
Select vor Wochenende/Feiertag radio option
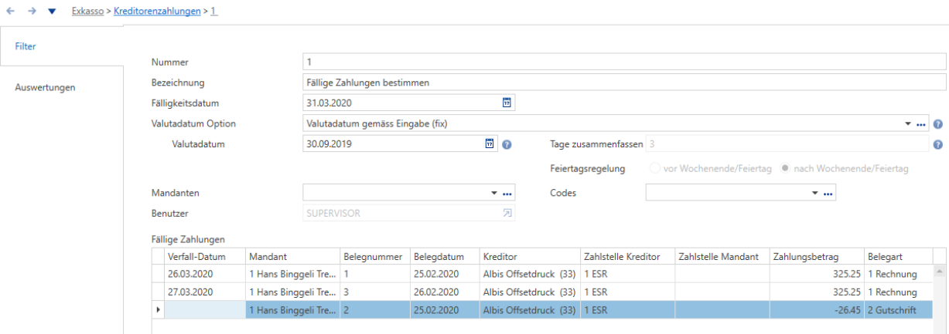(x=657, y=167)
